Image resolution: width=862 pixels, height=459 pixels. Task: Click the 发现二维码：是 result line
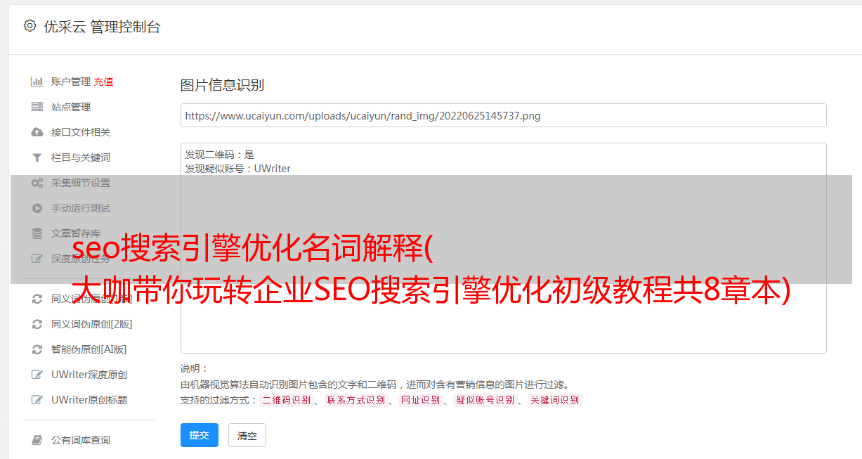[220, 155]
